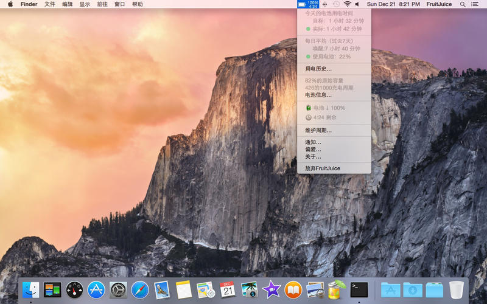Open Calendar showing Dec 21
Screen dimensions: 487x304
click(x=228, y=290)
